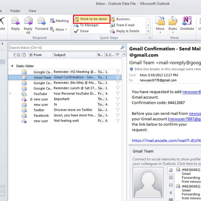The width and height of the screenshot is (201, 201).
Task: Run the To Manager quick step
Action: (x=86, y=25)
